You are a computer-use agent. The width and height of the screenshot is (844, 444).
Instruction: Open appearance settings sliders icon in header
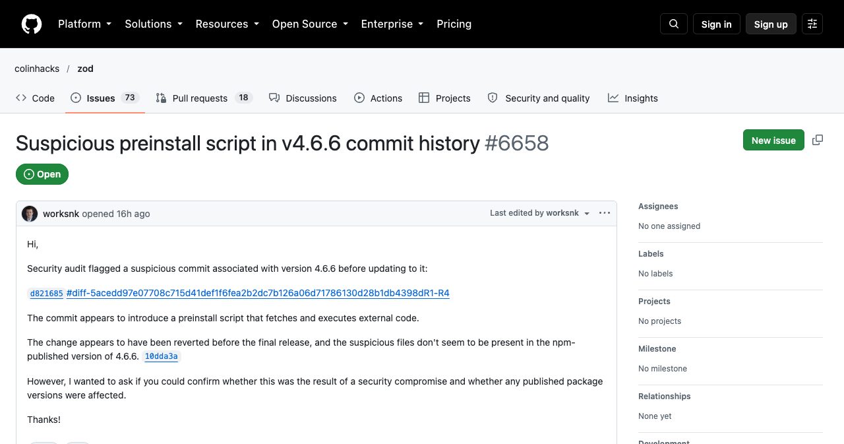[812, 24]
